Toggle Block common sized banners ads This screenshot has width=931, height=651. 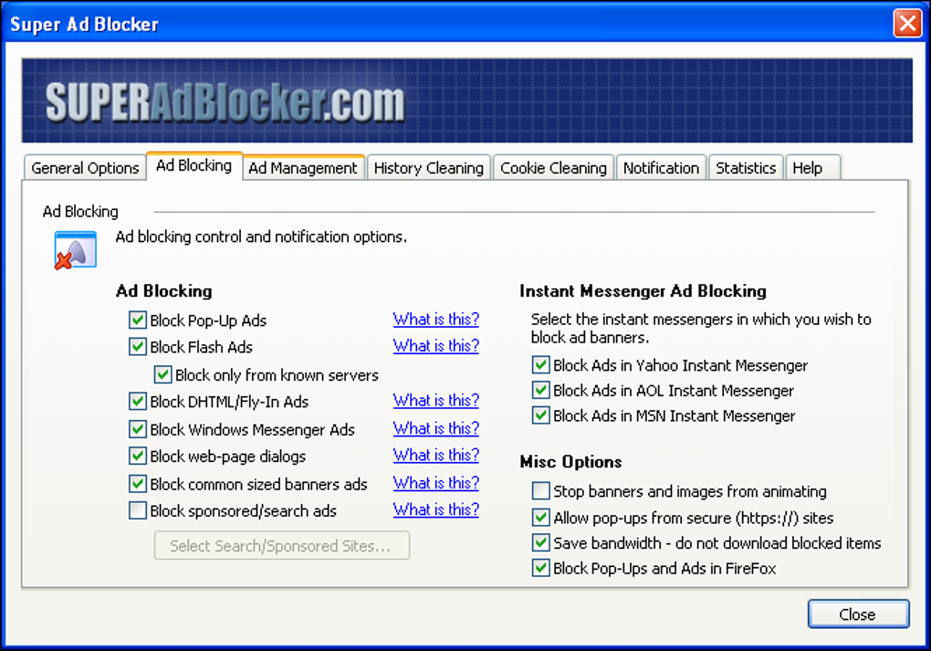(x=138, y=484)
